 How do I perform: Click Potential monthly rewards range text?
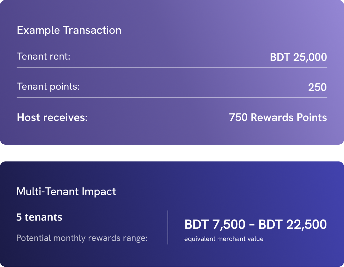pyautogui.click(x=82, y=238)
